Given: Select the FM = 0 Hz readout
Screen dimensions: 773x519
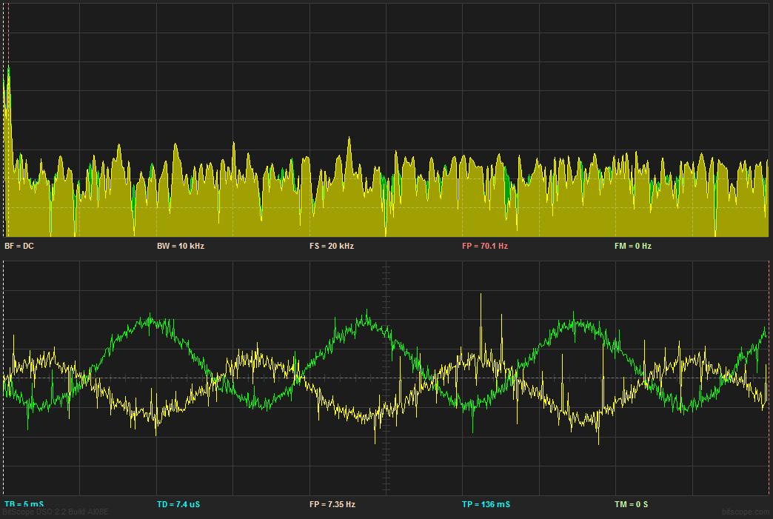Looking at the screenshot, I should [x=633, y=246].
